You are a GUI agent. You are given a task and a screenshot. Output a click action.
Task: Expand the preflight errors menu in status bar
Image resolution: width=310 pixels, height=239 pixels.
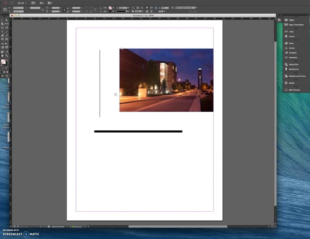pos(85,226)
